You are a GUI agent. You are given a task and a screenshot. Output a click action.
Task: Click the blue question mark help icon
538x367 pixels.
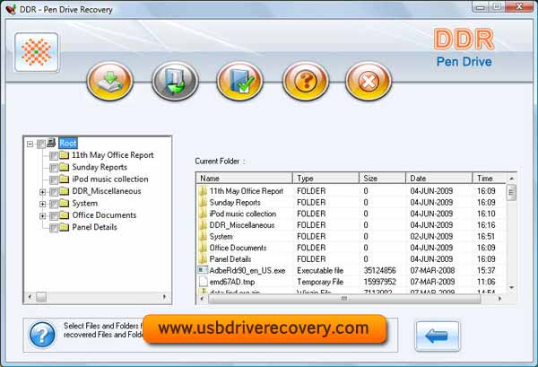[42, 335]
